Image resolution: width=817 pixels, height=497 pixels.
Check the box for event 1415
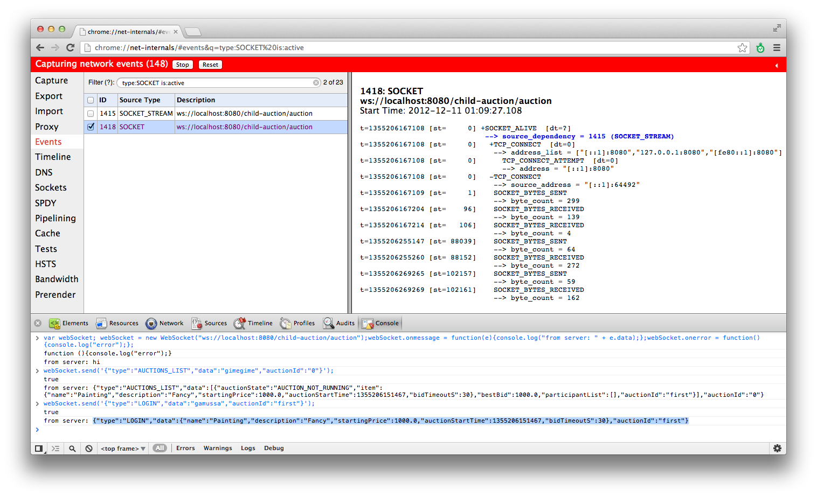91,114
